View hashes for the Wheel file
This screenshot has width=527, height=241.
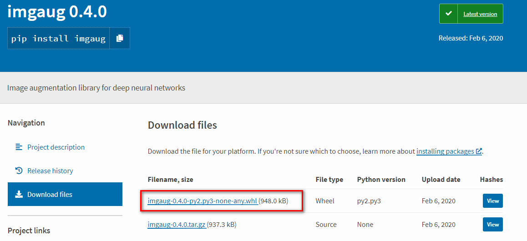(493, 201)
